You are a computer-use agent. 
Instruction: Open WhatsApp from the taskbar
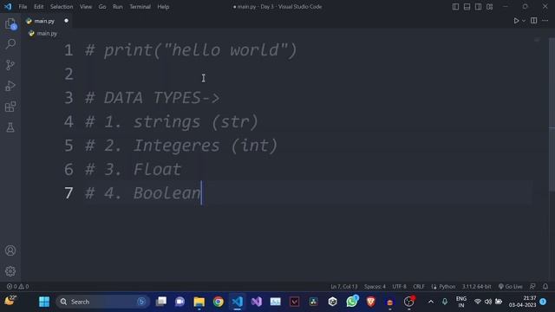352,302
